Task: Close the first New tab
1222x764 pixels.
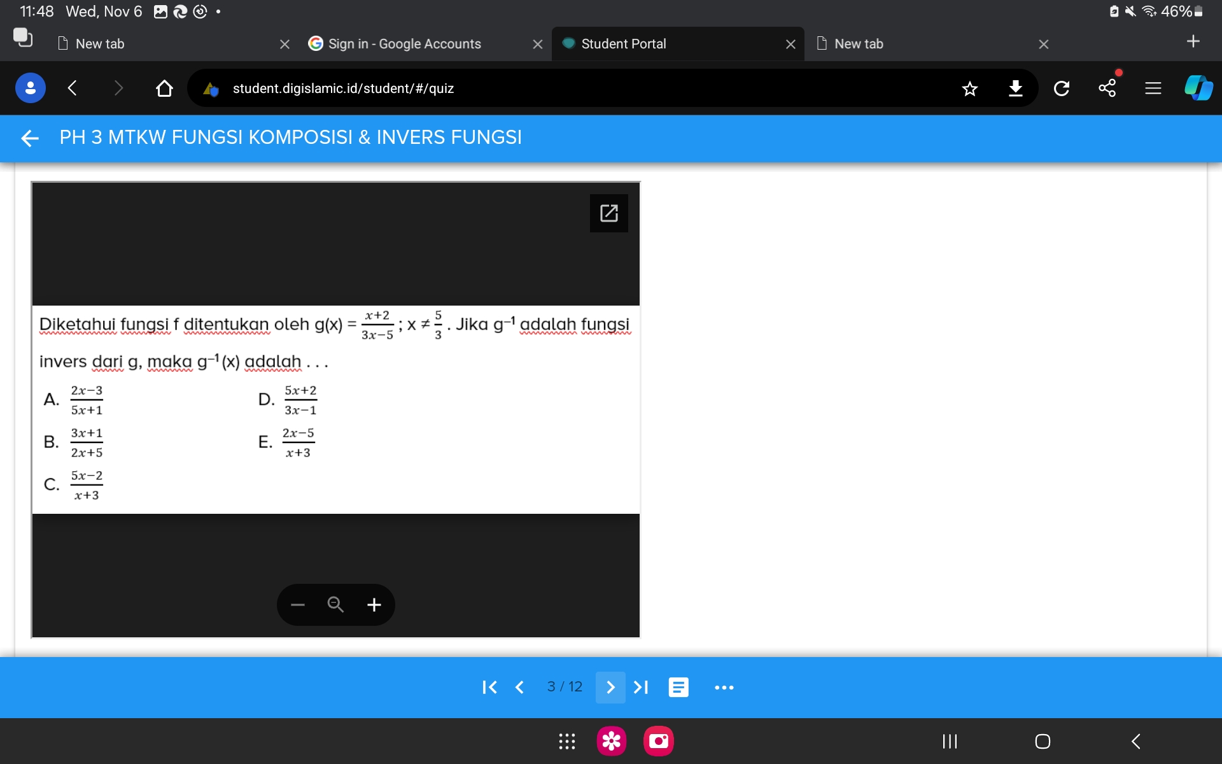Action: (x=284, y=44)
